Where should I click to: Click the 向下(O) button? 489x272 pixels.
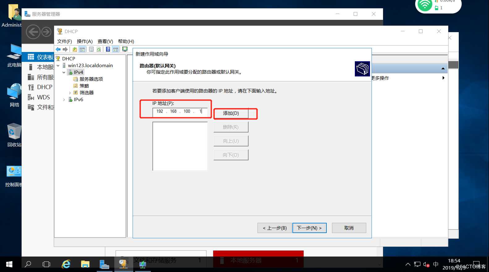click(231, 155)
